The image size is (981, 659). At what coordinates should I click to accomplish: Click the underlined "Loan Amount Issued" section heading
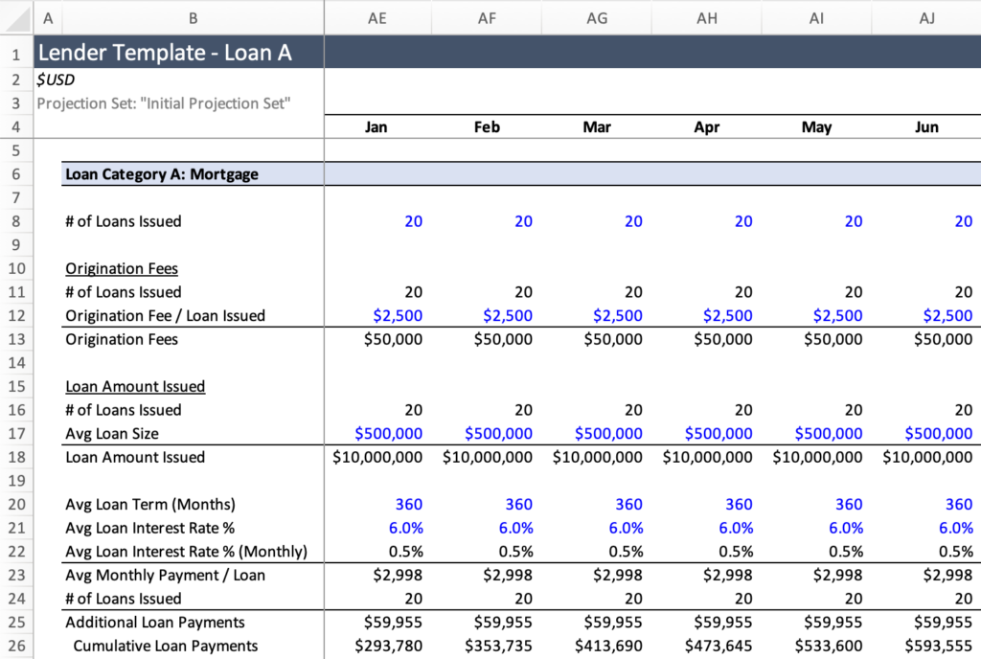(135, 386)
